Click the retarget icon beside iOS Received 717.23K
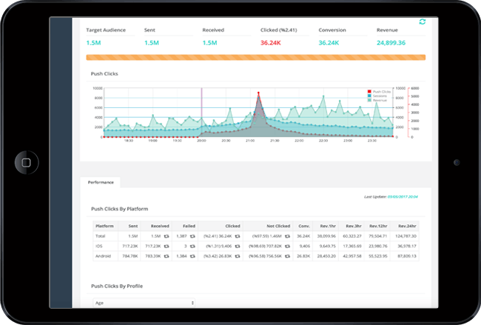Image resolution: width=481 pixels, height=325 pixels. click(x=166, y=246)
